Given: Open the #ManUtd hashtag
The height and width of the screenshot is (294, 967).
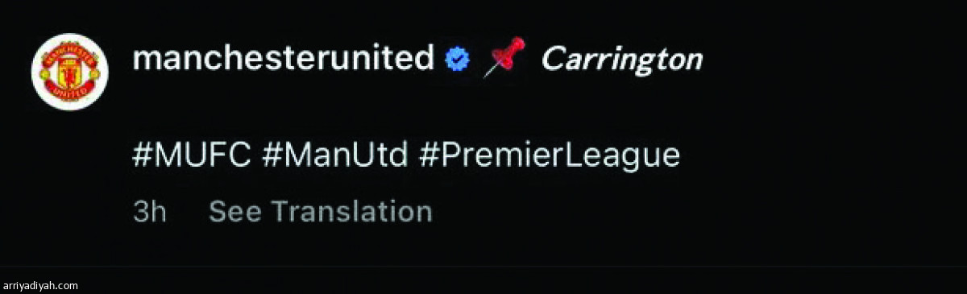Looking at the screenshot, I should 335,155.
